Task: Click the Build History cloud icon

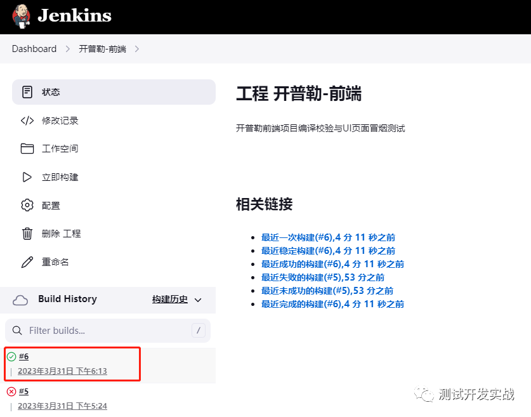Action: pyautogui.click(x=20, y=300)
